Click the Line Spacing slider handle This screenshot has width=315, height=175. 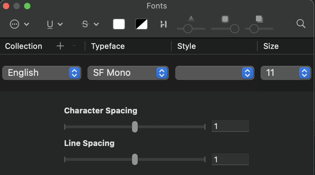[x=135, y=159]
